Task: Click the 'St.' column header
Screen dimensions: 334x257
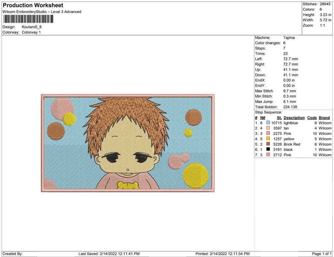Action: pyautogui.click(x=279, y=118)
